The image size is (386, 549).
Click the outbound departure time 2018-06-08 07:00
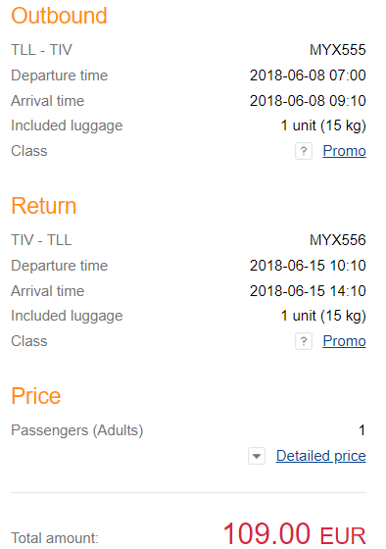(308, 75)
